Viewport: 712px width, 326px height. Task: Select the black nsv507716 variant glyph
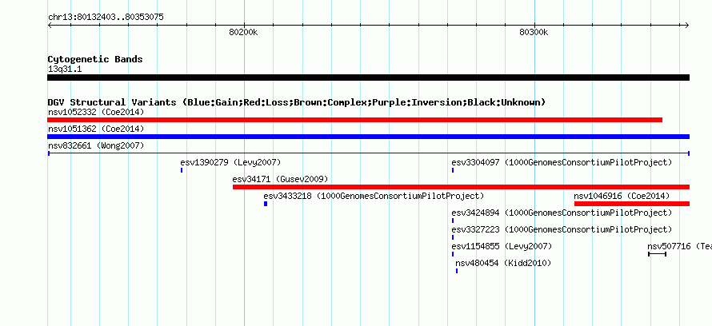[x=657, y=254]
